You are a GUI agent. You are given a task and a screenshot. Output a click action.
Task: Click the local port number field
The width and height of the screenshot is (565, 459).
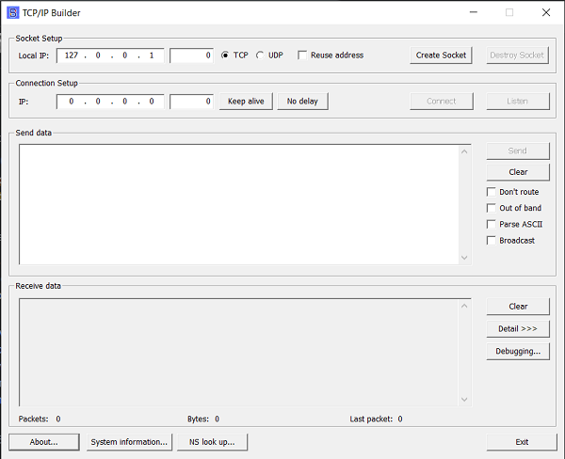[x=191, y=55]
